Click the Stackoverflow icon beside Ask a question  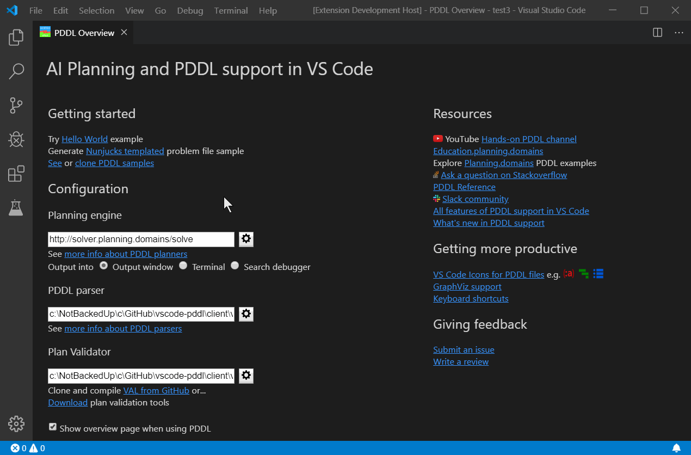(x=436, y=175)
